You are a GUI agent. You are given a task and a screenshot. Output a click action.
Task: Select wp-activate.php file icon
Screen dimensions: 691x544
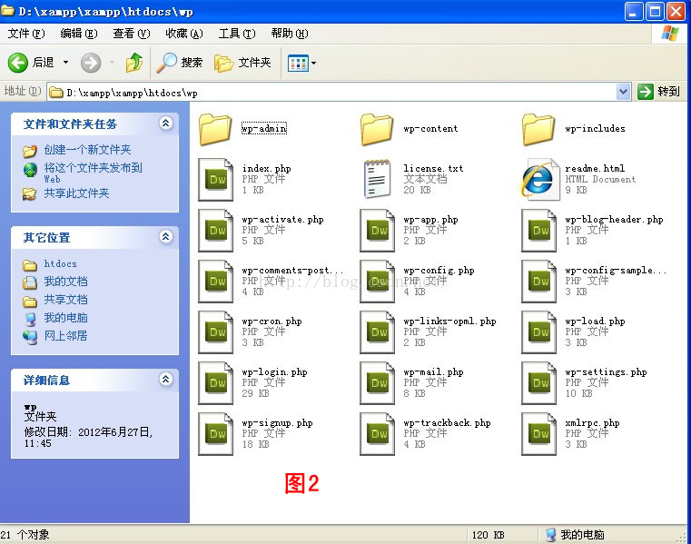pos(215,231)
